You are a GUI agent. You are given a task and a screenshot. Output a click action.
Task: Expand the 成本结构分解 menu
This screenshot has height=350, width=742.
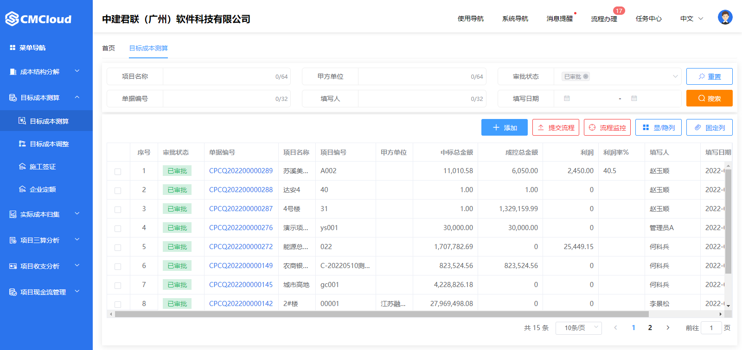pos(77,71)
